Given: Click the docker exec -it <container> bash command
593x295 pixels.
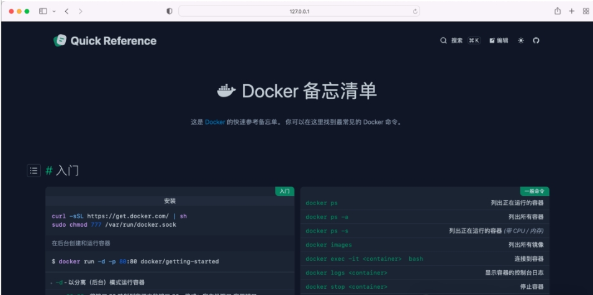Looking at the screenshot, I should coord(364,259).
